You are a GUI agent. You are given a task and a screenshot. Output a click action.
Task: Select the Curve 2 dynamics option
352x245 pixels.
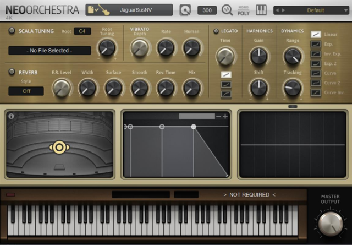[316, 83]
